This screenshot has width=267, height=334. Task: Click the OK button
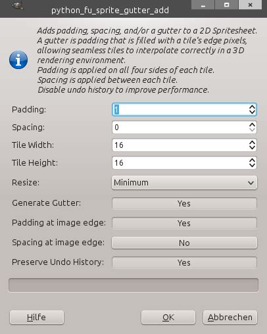coord(168,318)
